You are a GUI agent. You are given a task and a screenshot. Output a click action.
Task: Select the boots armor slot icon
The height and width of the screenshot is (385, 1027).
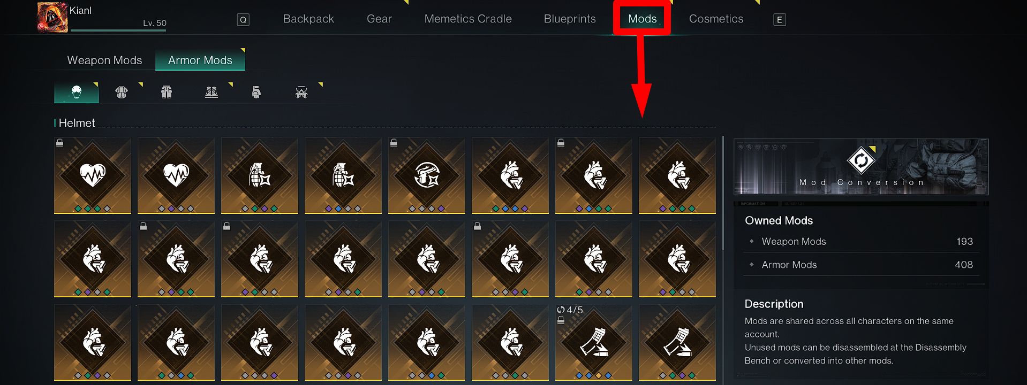pyautogui.click(x=212, y=93)
